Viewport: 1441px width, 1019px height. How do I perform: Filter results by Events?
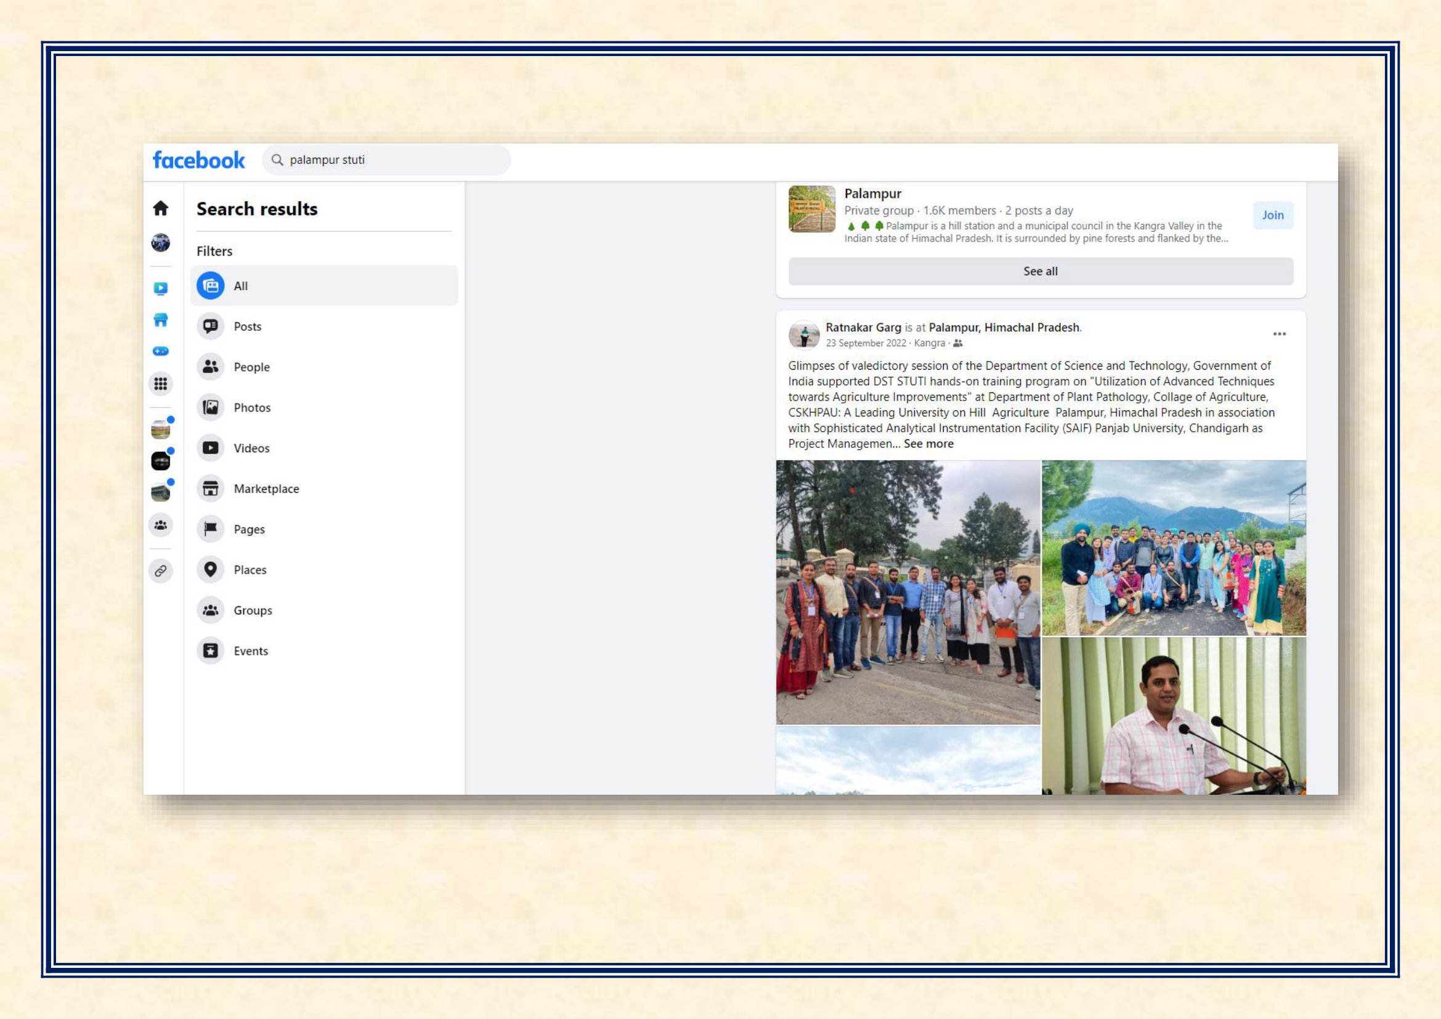tap(325, 651)
